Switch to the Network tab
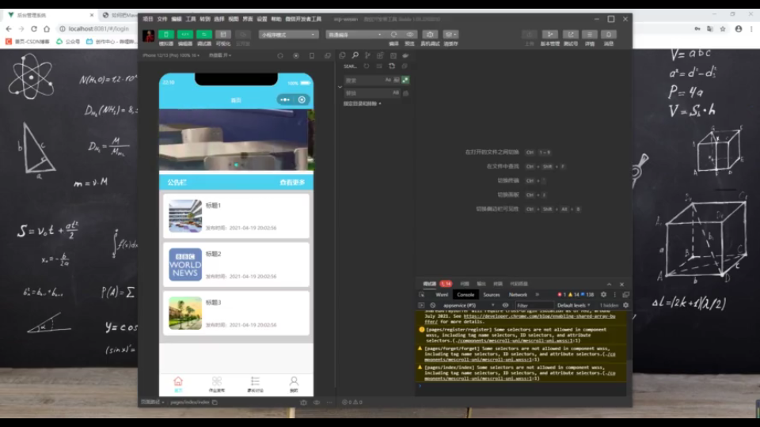Image resolution: width=760 pixels, height=427 pixels. [x=518, y=294]
